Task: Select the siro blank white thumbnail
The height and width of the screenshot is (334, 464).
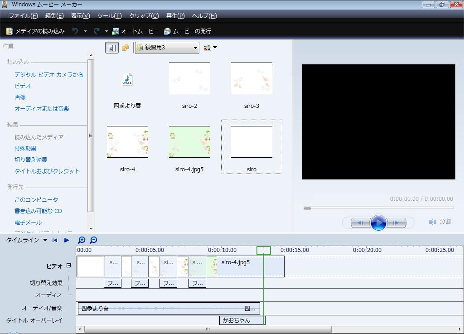Action: [x=251, y=142]
